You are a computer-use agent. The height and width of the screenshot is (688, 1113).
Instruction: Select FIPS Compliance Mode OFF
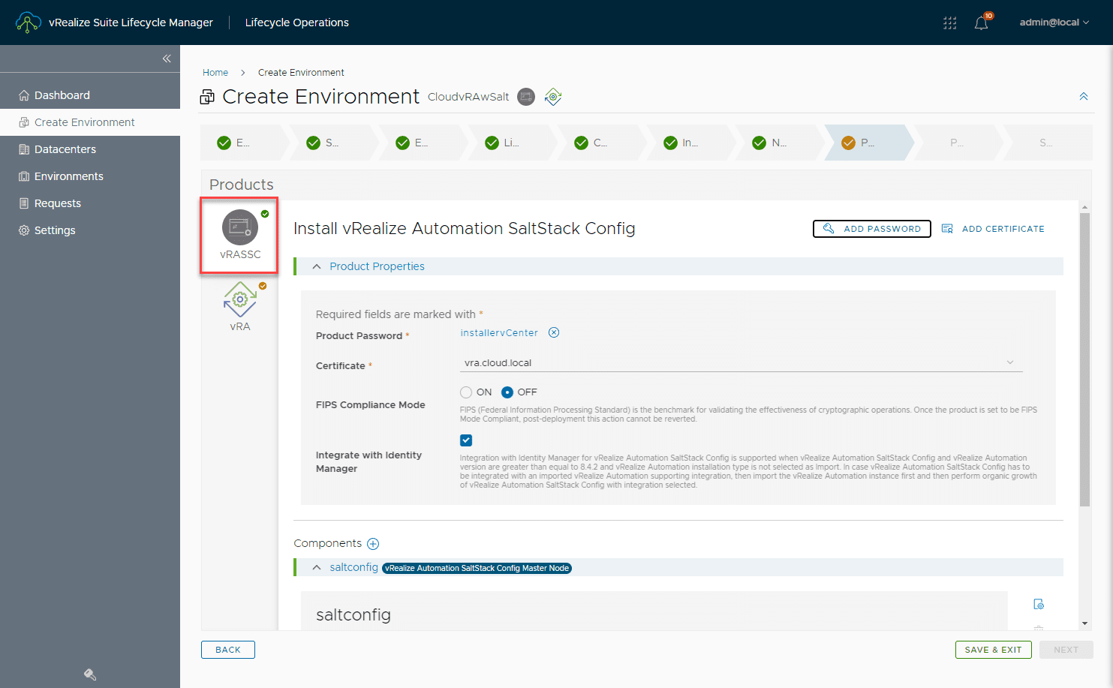point(507,392)
